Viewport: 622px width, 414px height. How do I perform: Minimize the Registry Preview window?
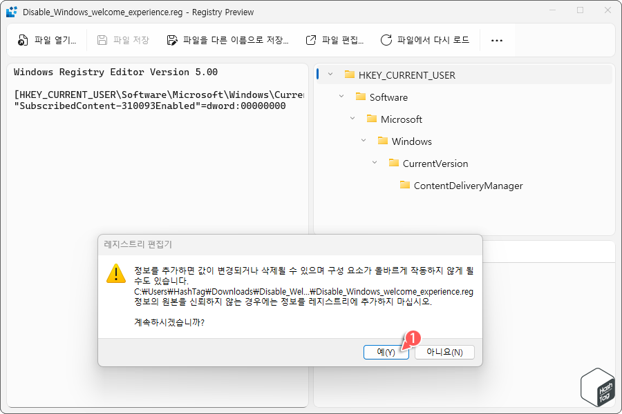pos(553,10)
